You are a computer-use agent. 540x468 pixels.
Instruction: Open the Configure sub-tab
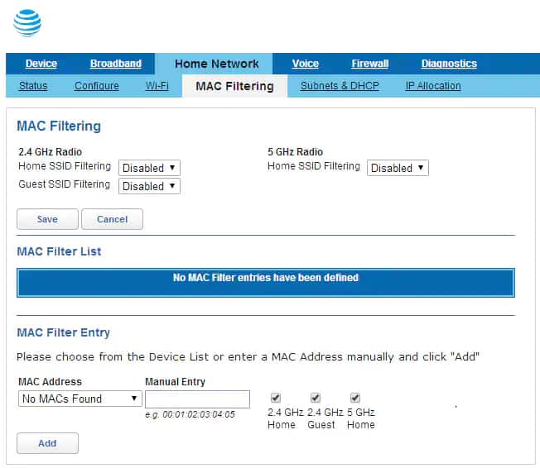(x=96, y=86)
